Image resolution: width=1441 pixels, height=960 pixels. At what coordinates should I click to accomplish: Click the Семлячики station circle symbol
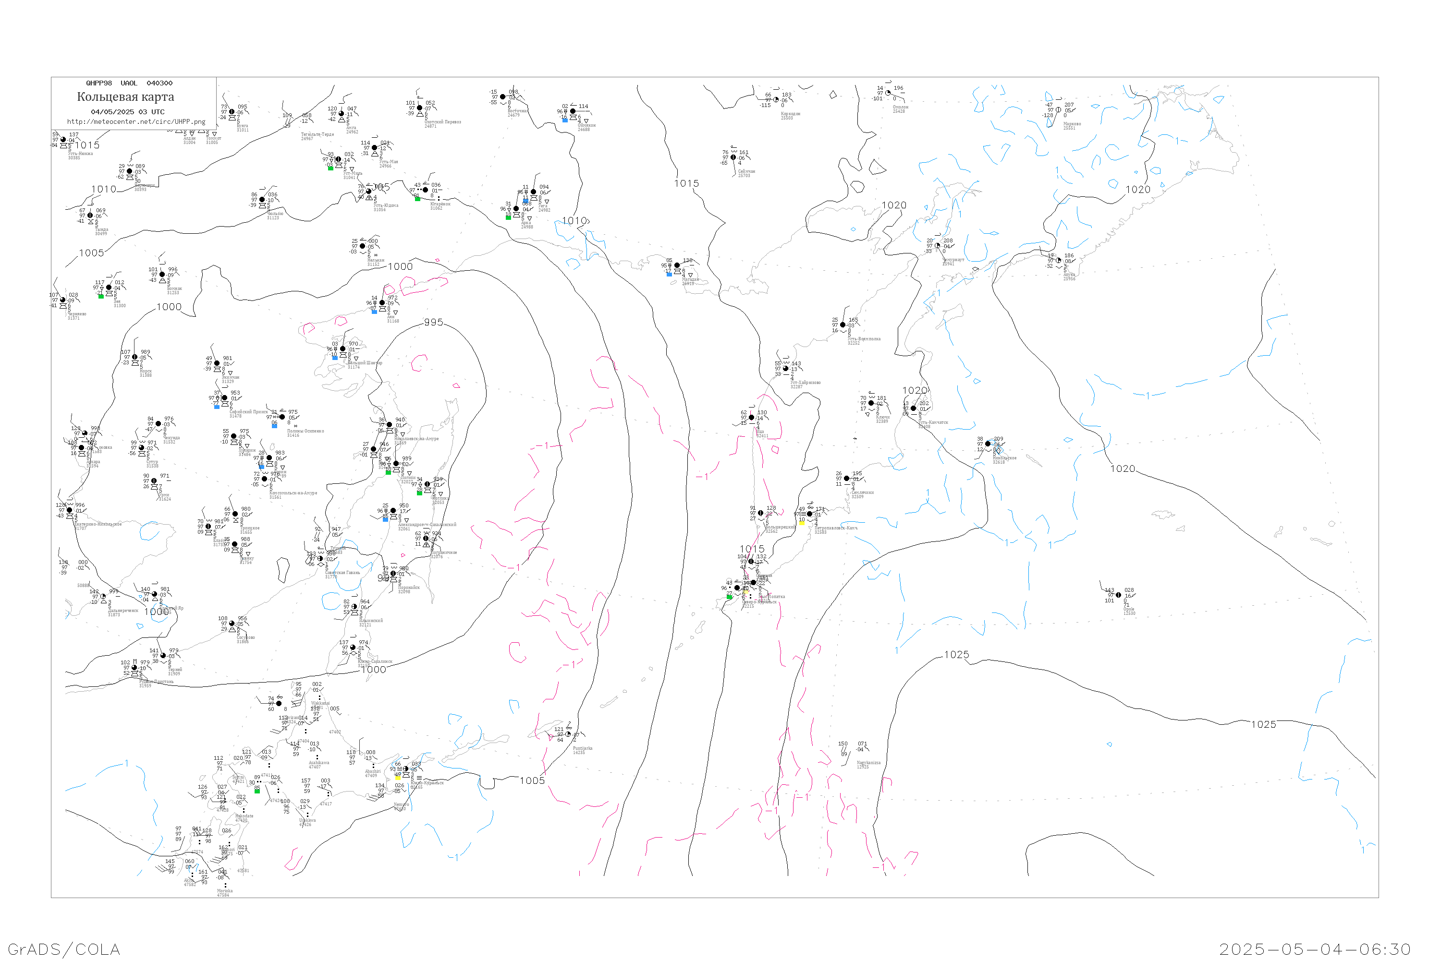pyautogui.click(x=846, y=478)
